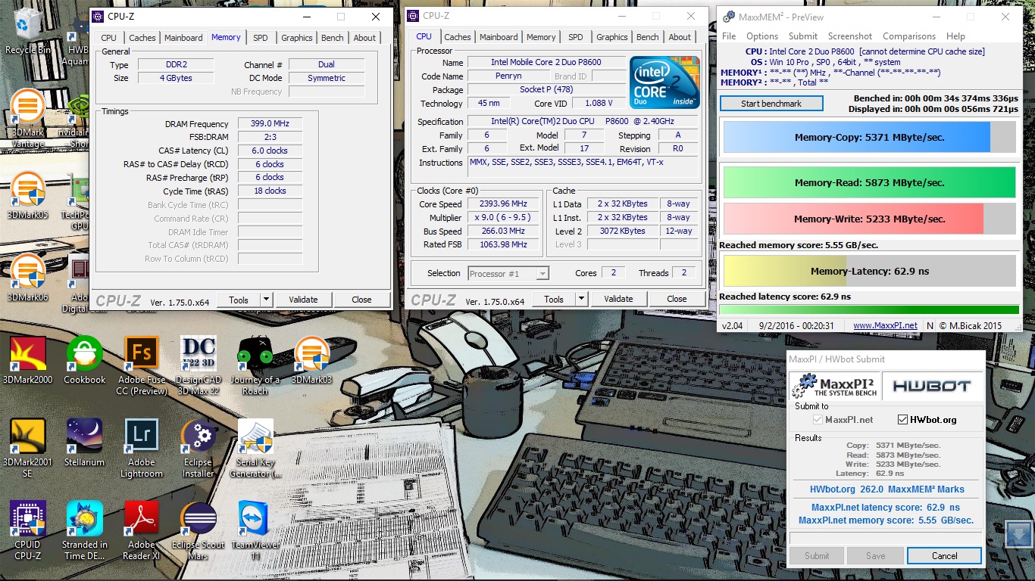Open the www.MaxxPI.net link
Screen dimensions: 1035x581
click(885, 326)
